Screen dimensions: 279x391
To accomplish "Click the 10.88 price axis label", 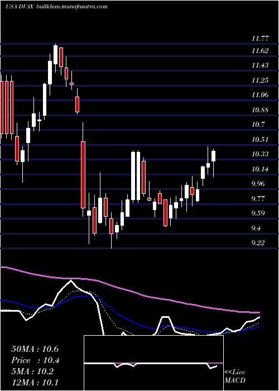I will click(260, 109).
